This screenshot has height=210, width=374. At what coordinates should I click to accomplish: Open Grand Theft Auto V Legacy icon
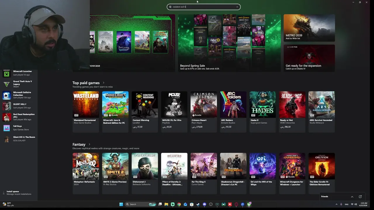pyautogui.click(x=6, y=84)
